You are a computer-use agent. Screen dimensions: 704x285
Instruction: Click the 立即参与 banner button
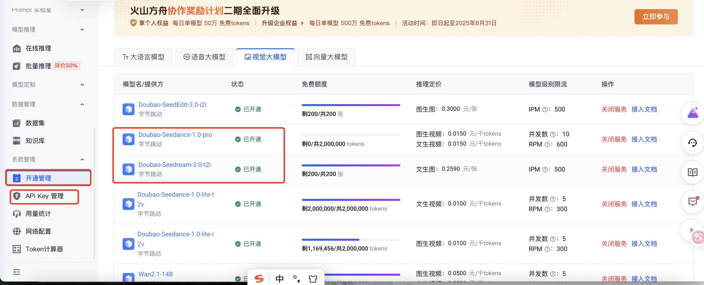pos(656,16)
